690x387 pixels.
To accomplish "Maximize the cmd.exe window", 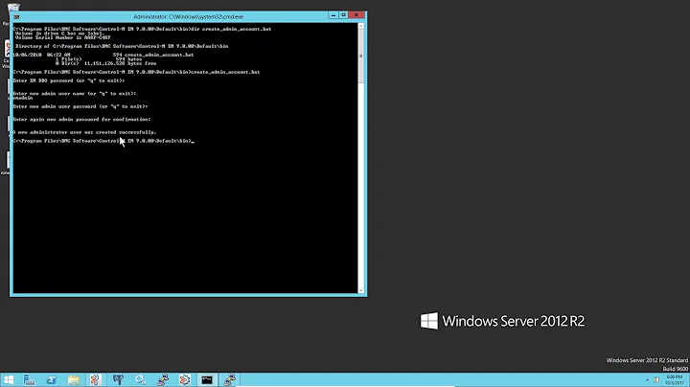I will [344, 15].
